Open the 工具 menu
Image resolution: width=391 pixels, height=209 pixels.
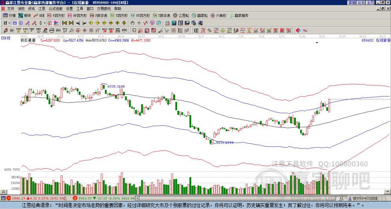pyautogui.click(x=79, y=9)
